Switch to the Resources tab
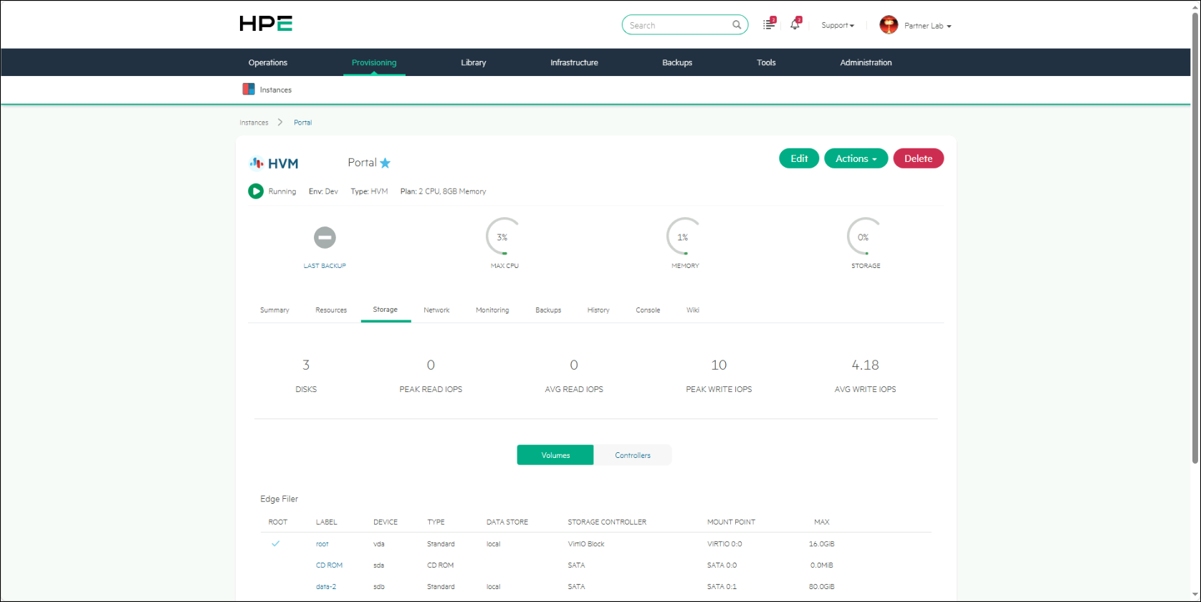Image resolution: width=1201 pixels, height=602 pixels. click(331, 310)
